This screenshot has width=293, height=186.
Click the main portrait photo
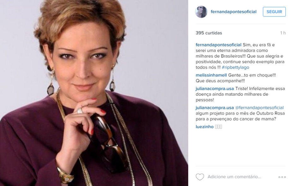(94, 93)
